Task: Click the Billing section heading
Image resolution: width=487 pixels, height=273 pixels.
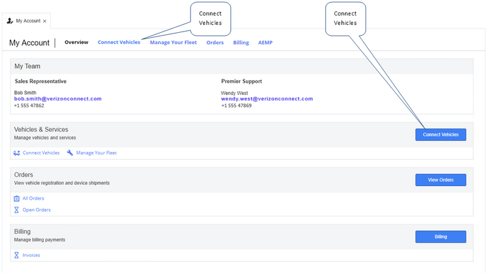Action: click(x=22, y=231)
